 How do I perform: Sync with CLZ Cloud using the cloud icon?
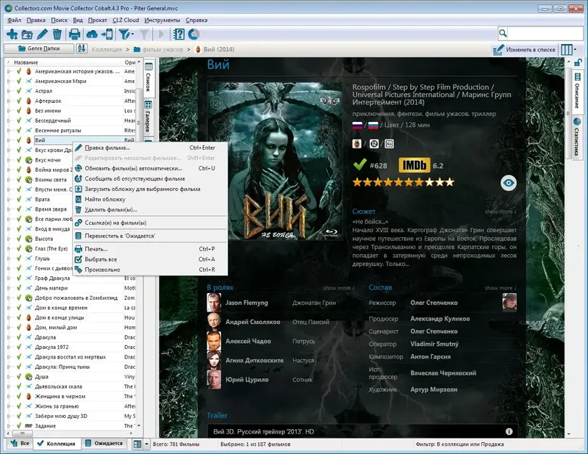coord(91,34)
